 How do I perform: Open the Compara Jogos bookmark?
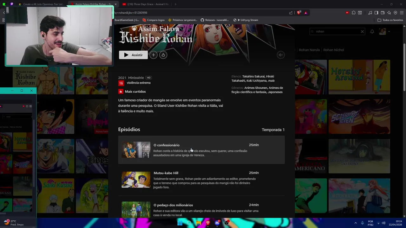point(153,20)
